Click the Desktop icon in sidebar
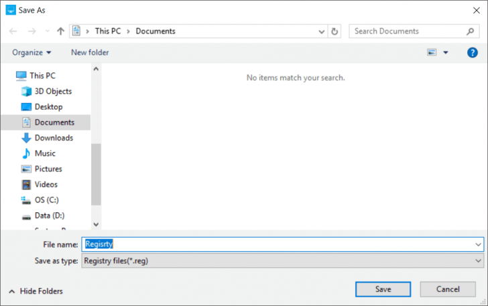This screenshot has width=488, height=306. pyautogui.click(x=26, y=107)
